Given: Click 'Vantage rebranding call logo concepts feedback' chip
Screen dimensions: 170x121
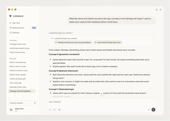Looking at the screenshot, I should point(73,43).
